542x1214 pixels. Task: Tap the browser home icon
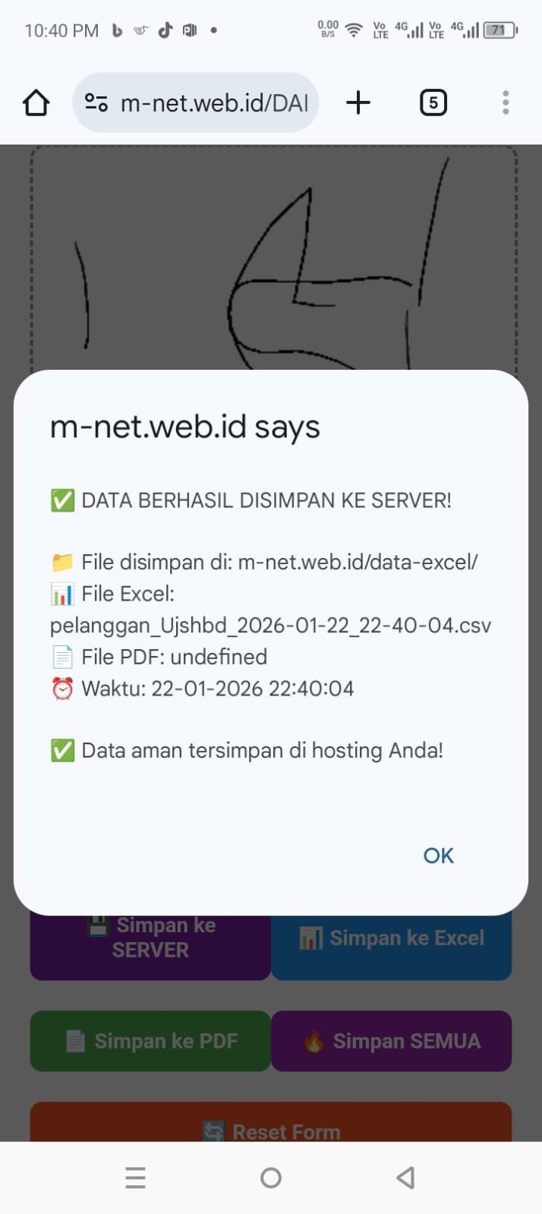tap(36, 102)
